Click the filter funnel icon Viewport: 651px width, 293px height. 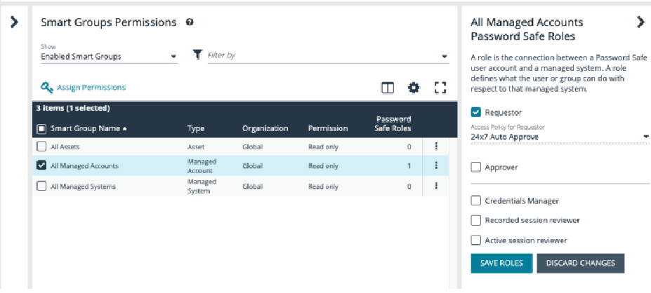point(197,55)
